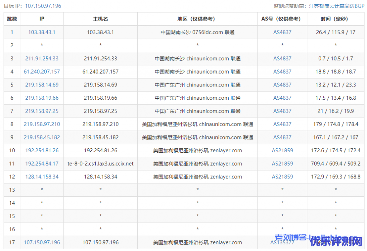Click the AS4837 link in hop 1 row
The image size is (367, 251).
point(282,32)
